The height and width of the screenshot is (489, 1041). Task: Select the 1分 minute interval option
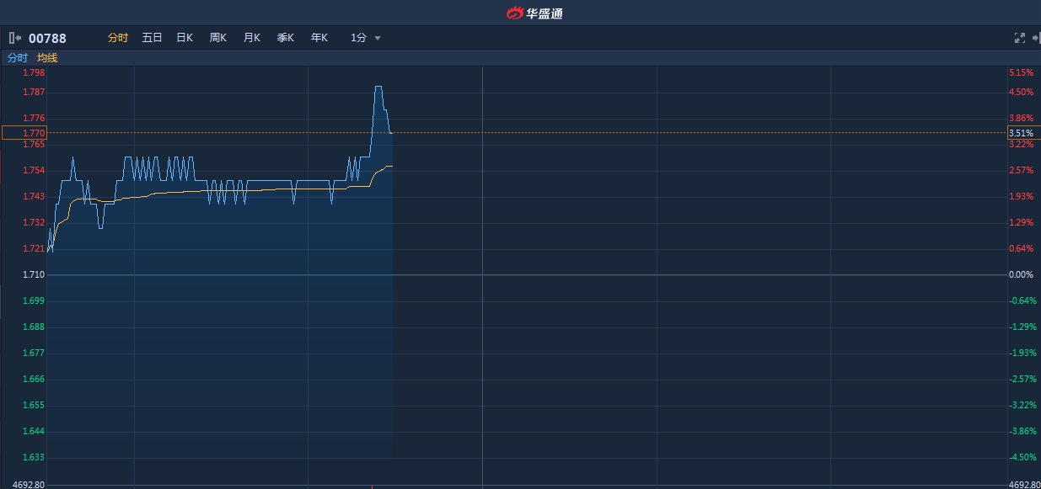click(358, 38)
